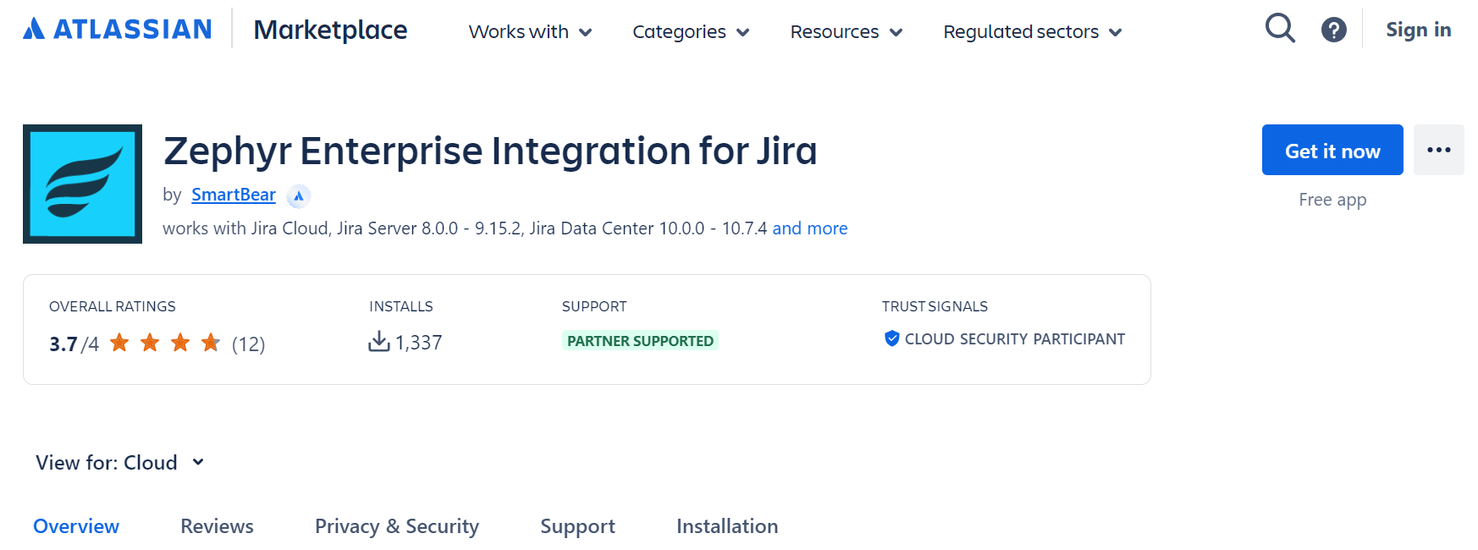Select the Installation tab
Viewport: 1478px width, 550px height.
tap(726, 526)
